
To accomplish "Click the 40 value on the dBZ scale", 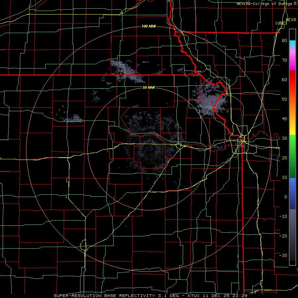I will 284,119.
